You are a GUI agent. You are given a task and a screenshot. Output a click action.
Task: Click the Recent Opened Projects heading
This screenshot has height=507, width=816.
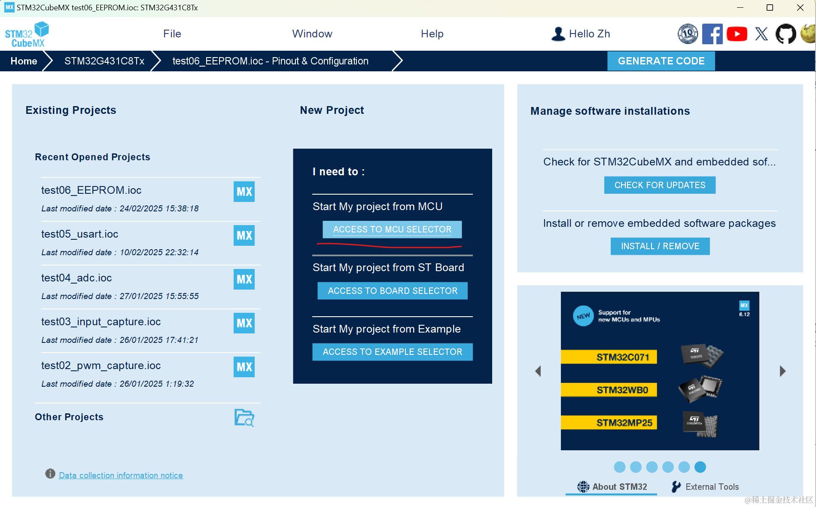(92, 157)
